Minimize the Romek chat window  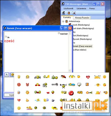pos(62,28)
